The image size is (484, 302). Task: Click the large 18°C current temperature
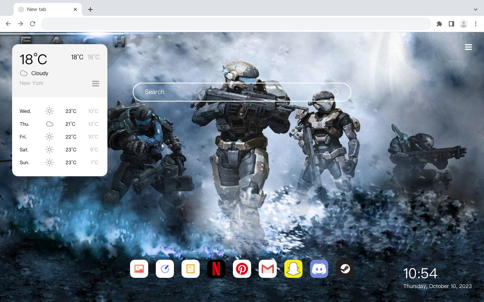33,59
